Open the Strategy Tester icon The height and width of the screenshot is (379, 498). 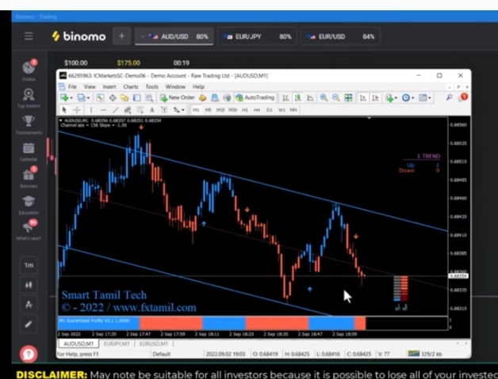click(x=149, y=97)
